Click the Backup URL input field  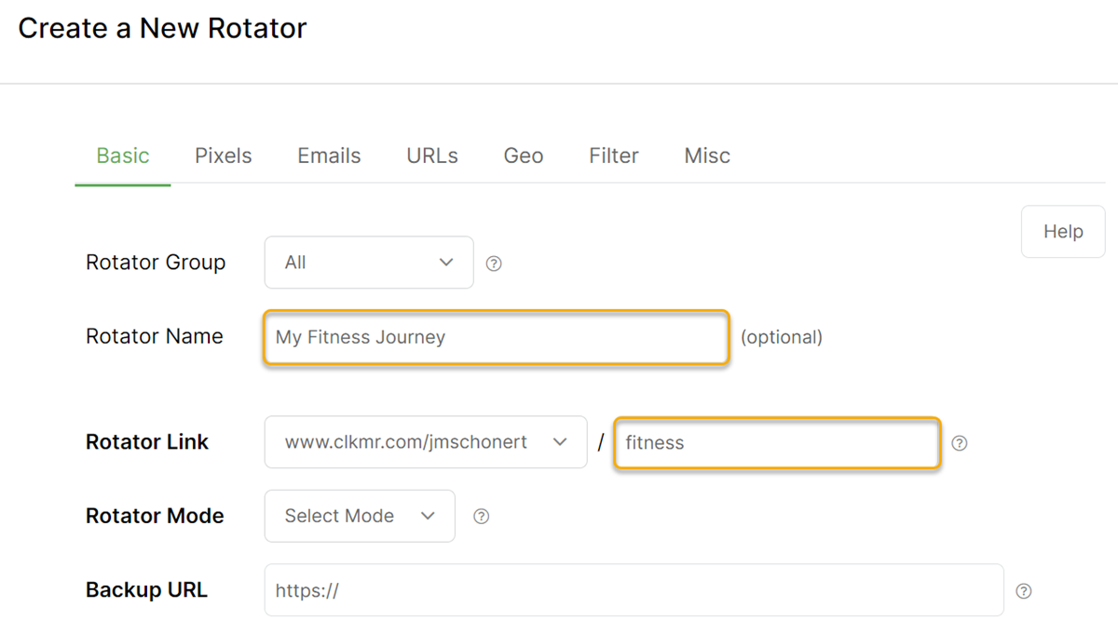[634, 590]
